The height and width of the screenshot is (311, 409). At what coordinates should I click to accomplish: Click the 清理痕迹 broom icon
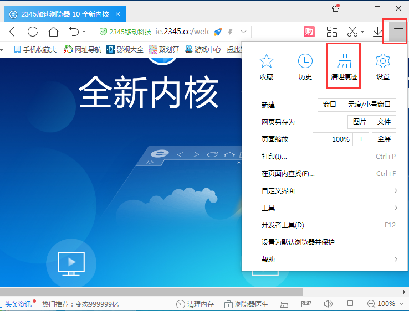[x=345, y=62]
